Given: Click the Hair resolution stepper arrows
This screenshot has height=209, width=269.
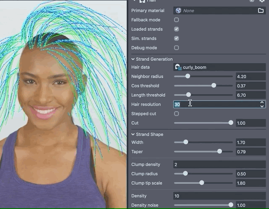Looking at the screenshot, I should 262,104.
